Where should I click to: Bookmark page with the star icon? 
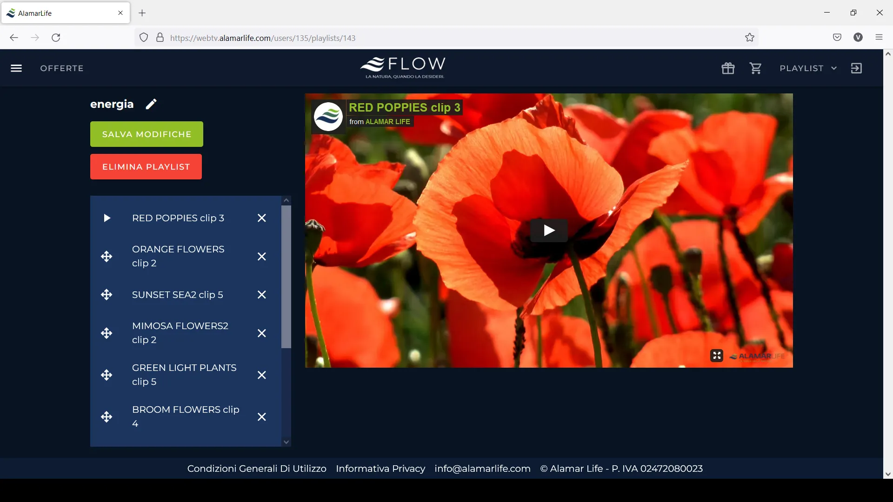point(750,38)
